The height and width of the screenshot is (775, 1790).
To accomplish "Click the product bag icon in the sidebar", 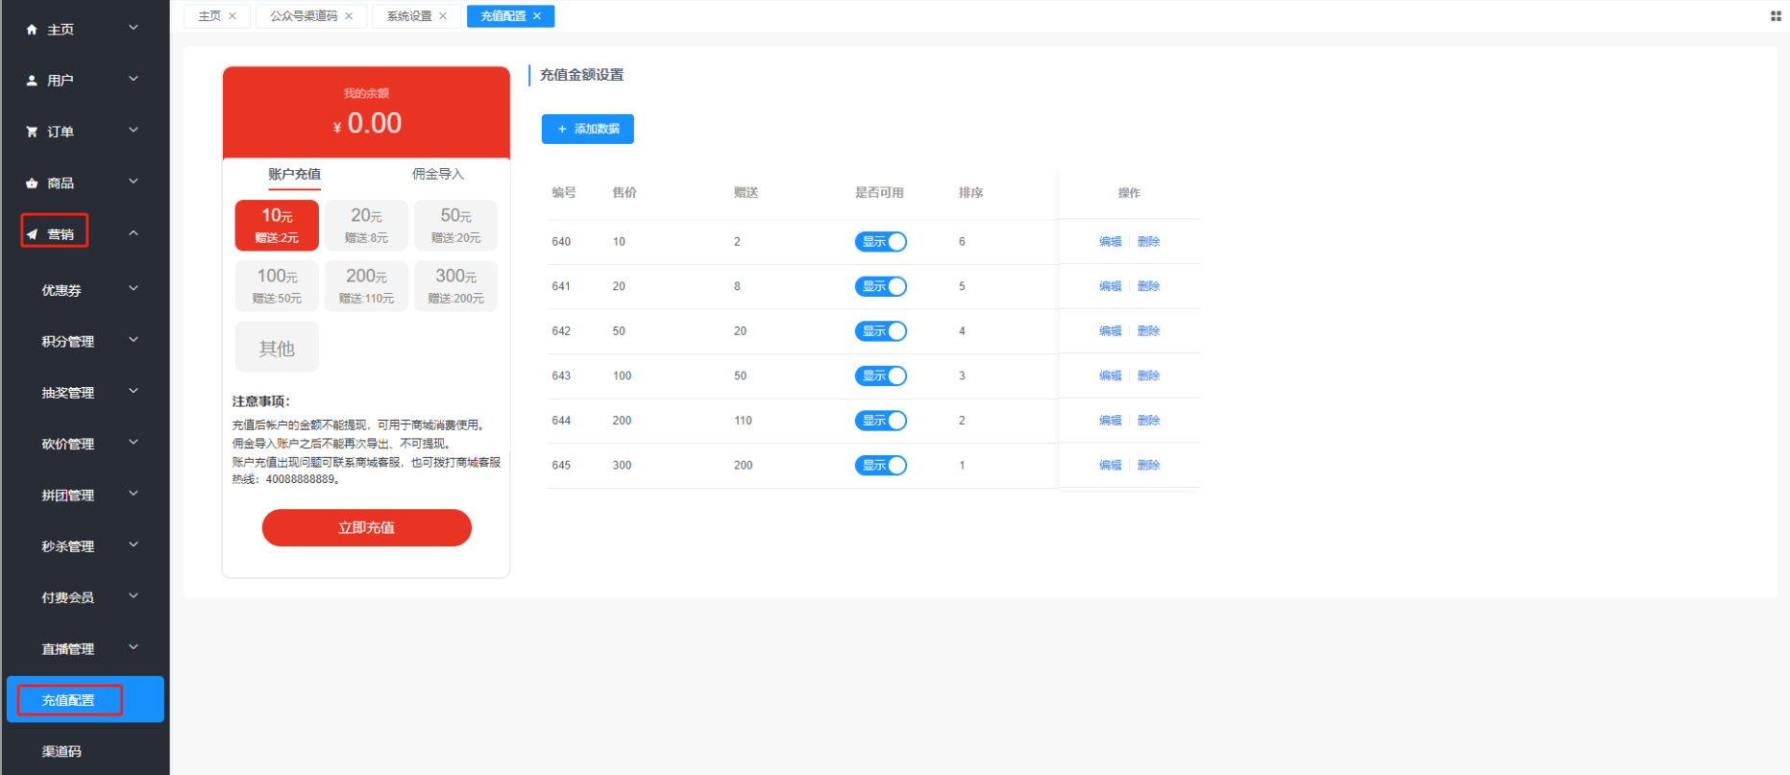I will [x=32, y=183].
